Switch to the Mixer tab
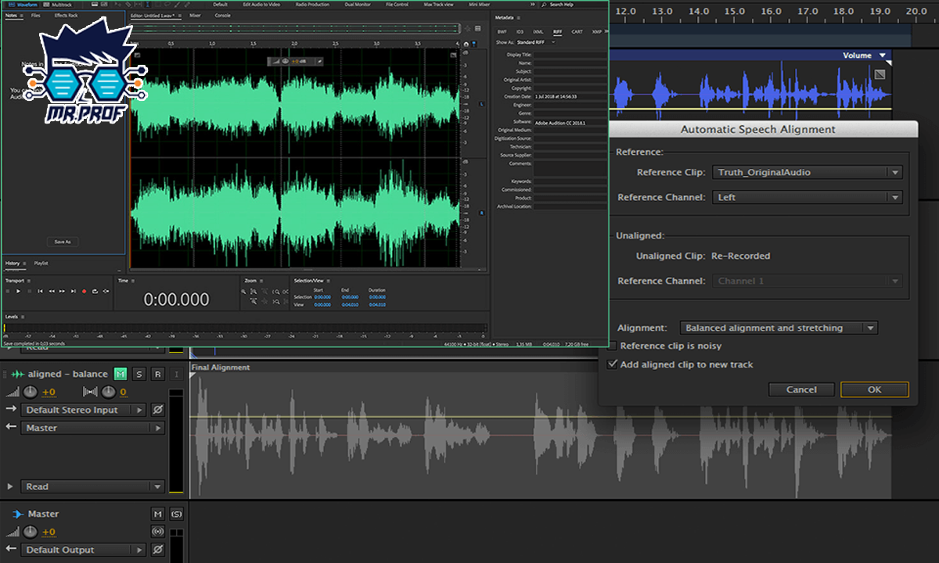The height and width of the screenshot is (563, 939). (x=195, y=15)
